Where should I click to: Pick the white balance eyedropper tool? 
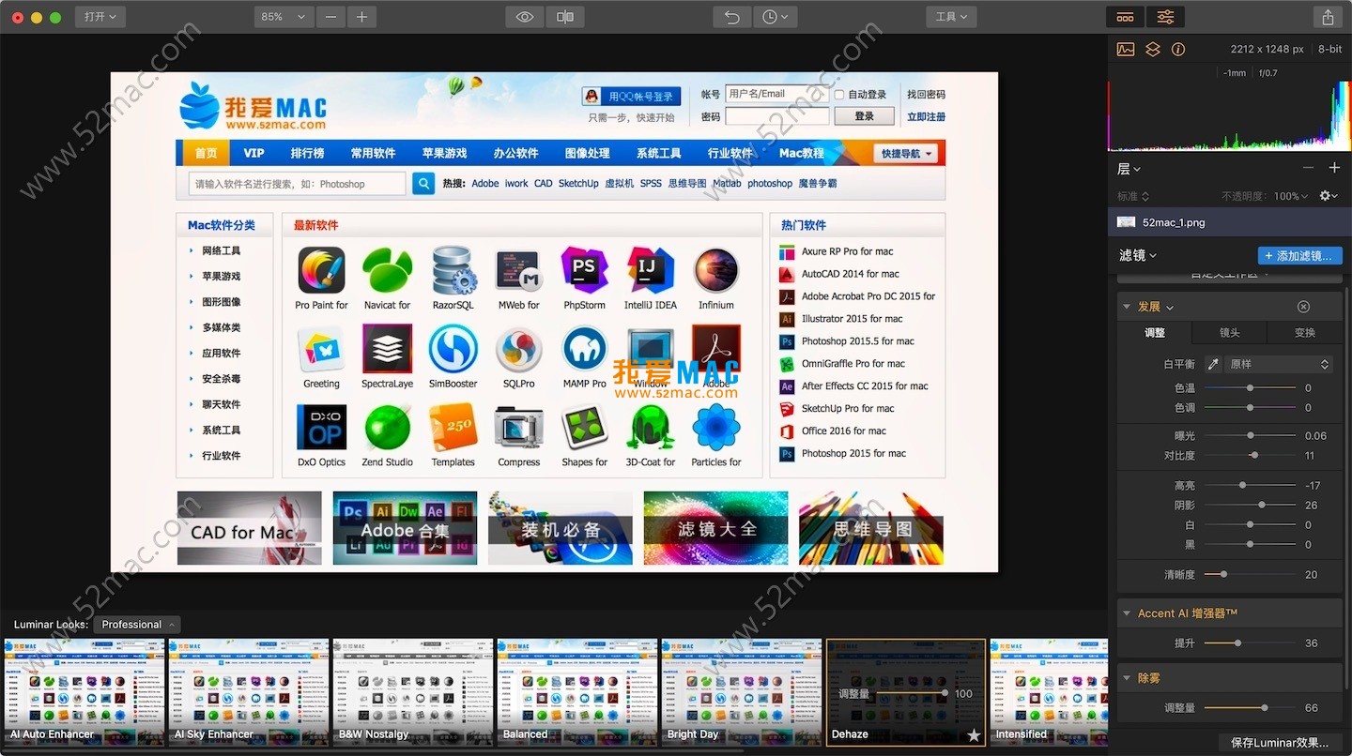1212,364
